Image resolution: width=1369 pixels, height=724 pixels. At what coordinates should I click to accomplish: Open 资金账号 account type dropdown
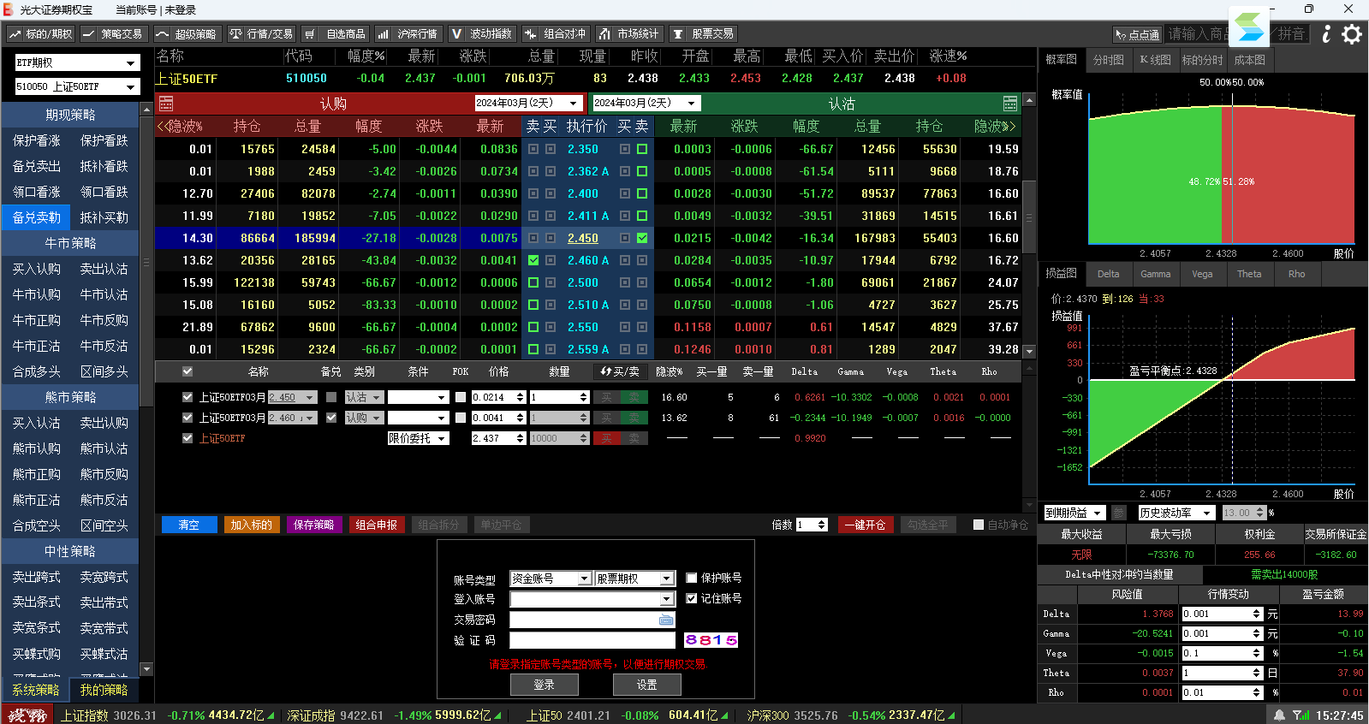pyautogui.click(x=551, y=579)
